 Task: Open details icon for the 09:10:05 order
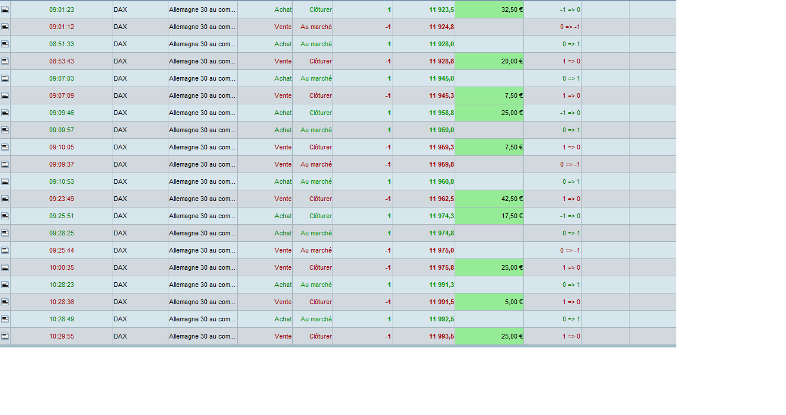coord(5,147)
